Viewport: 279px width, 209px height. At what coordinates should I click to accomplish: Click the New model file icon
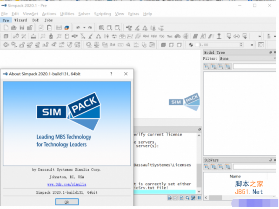coord(6,28)
